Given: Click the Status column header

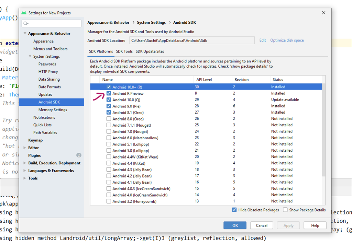Looking at the screenshot, I should [296, 80].
